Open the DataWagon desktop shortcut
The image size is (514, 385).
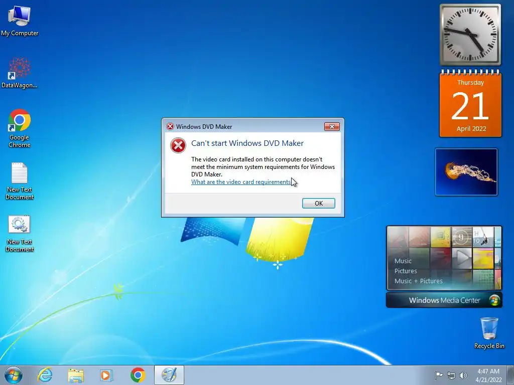20,73
